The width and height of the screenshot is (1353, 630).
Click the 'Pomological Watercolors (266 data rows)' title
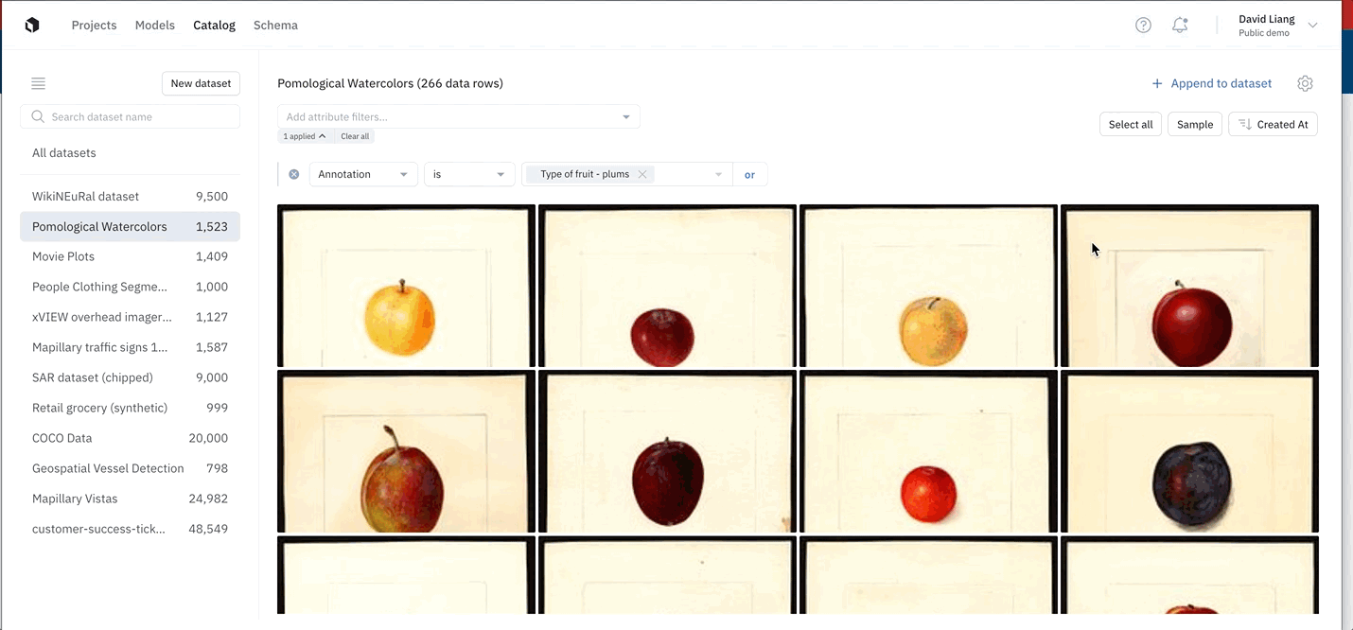click(x=390, y=83)
